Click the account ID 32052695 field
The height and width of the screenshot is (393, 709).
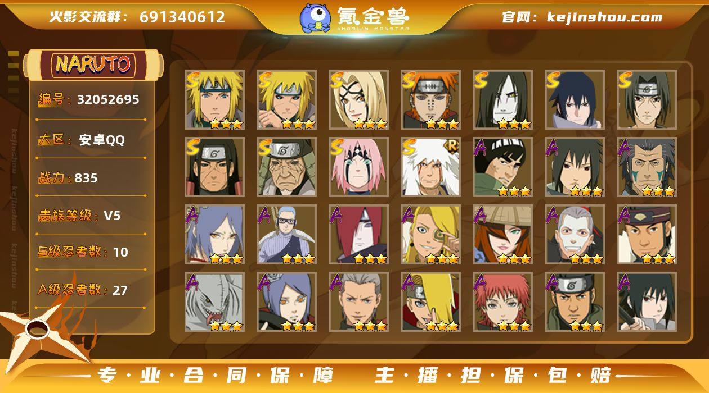pos(91,100)
